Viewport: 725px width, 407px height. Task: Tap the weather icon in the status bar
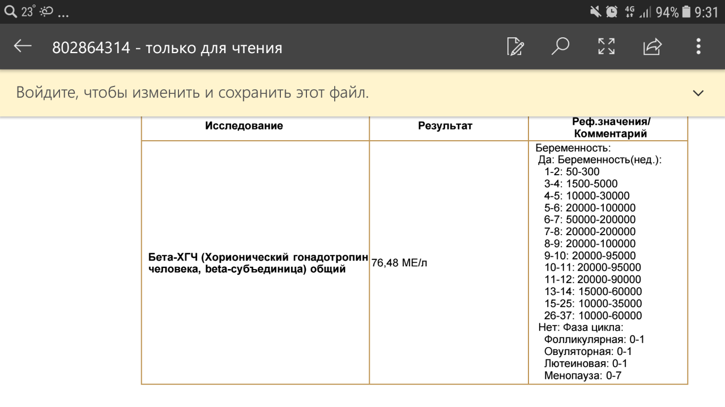click(x=46, y=11)
